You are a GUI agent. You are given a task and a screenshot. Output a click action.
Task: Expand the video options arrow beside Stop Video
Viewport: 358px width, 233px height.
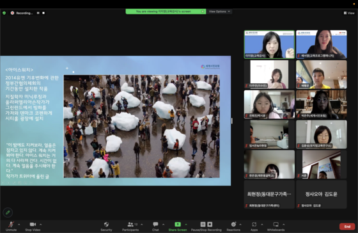click(x=41, y=225)
